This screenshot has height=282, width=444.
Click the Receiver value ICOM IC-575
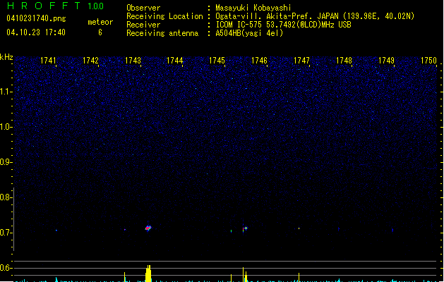coord(239,25)
